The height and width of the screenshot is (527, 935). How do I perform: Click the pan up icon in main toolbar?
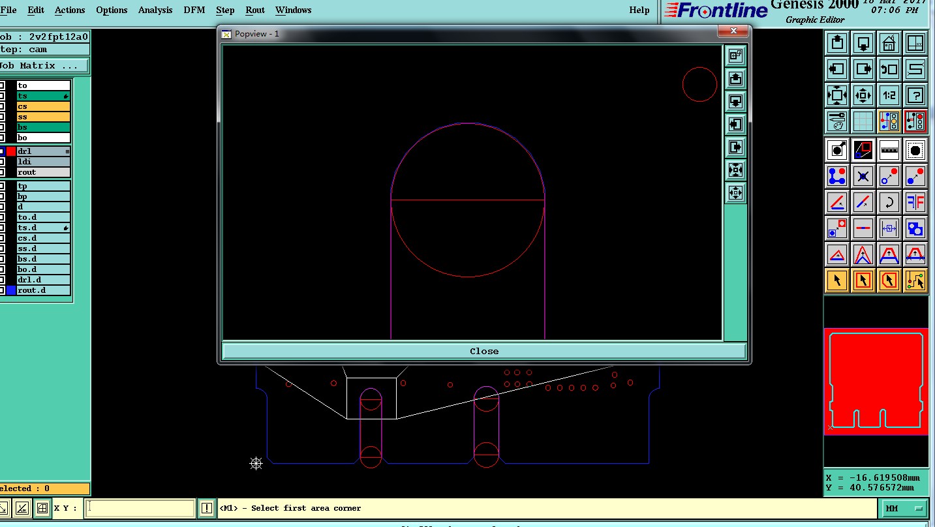[x=837, y=44]
